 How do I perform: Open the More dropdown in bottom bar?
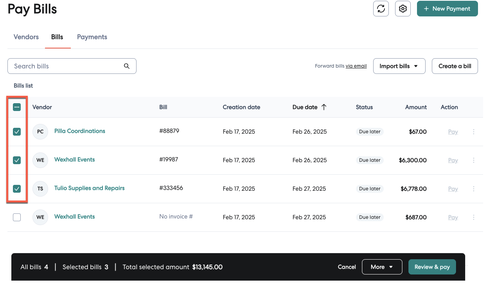(382, 267)
